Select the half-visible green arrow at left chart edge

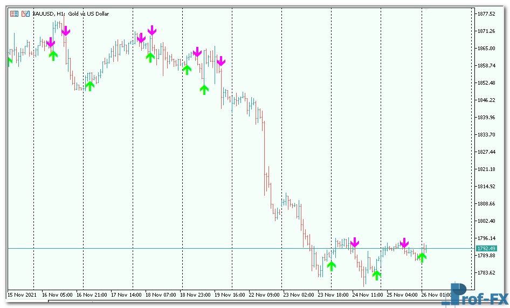point(9,60)
